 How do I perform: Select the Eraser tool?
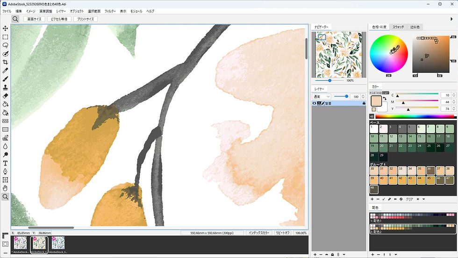coord(5,95)
